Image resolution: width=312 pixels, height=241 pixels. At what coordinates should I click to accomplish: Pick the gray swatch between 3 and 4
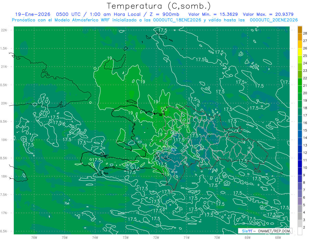[300, 216]
